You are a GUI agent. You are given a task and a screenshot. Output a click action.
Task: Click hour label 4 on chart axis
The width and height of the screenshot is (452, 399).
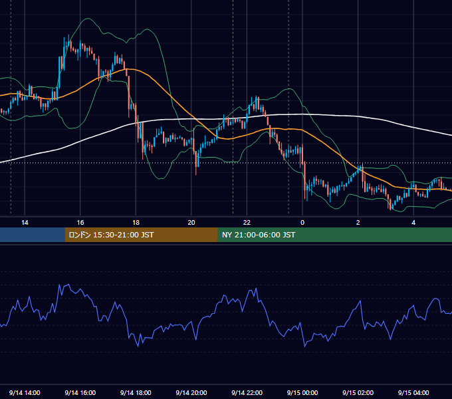(413, 222)
